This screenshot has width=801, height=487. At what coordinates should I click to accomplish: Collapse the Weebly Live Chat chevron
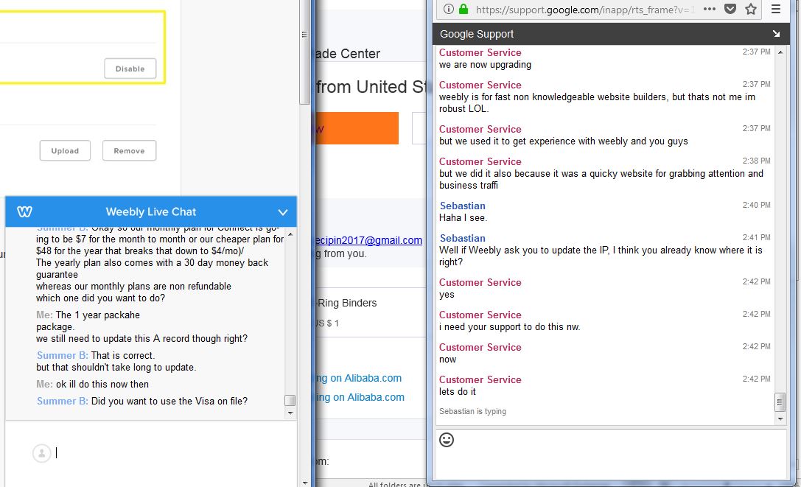(x=282, y=212)
